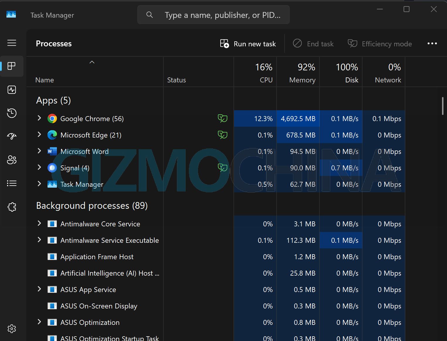The image size is (447, 341).
Task: Open the Users page in sidebar
Action: (x=12, y=160)
